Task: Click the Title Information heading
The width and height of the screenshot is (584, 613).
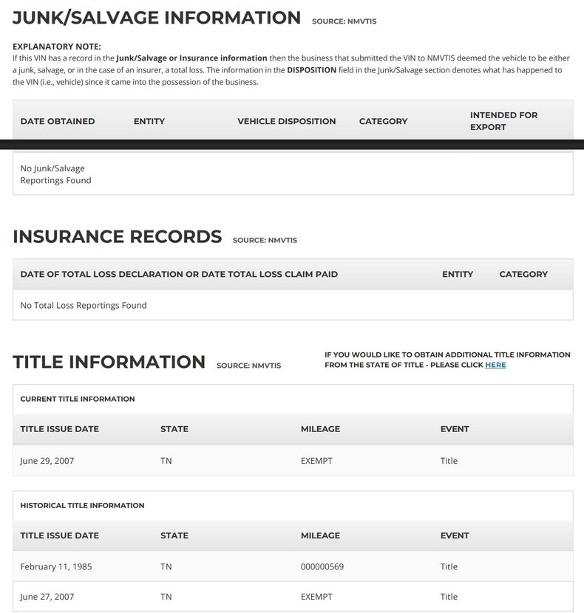Action: click(109, 362)
